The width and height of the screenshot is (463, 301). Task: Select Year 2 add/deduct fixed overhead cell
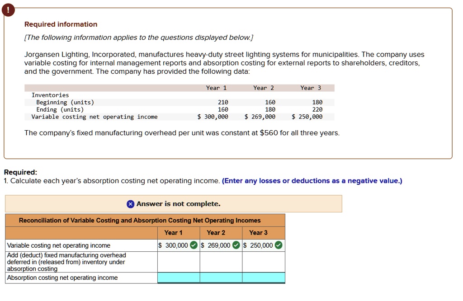point(221,262)
